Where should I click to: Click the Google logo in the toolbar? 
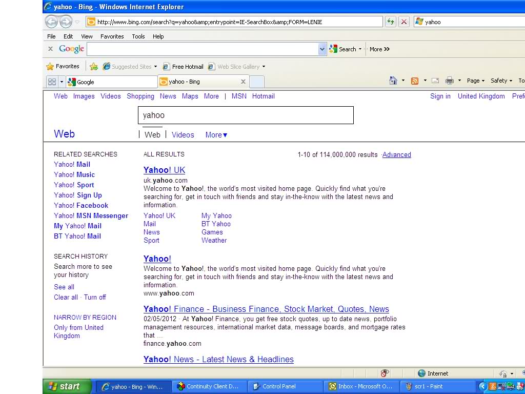(x=71, y=49)
